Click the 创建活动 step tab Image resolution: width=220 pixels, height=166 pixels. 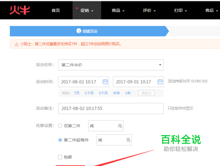(89, 31)
